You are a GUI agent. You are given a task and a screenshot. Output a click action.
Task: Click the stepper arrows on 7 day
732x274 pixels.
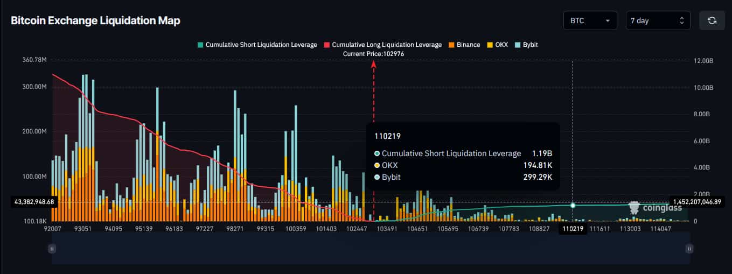click(681, 20)
